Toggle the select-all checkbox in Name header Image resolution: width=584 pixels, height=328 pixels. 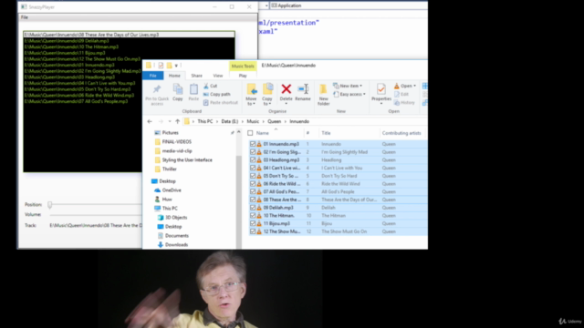coord(250,133)
